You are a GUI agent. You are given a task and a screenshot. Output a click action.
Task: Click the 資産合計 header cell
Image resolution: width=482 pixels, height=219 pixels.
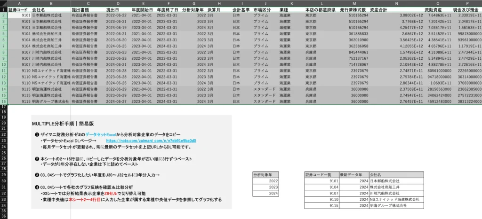click(396, 9)
